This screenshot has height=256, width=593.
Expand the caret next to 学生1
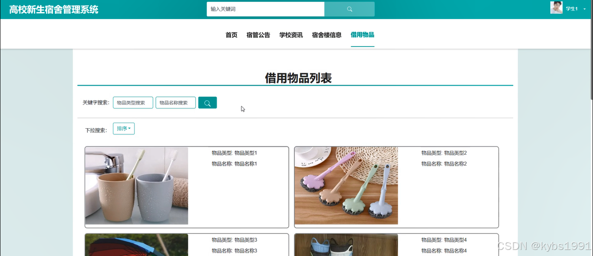point(585,9)
